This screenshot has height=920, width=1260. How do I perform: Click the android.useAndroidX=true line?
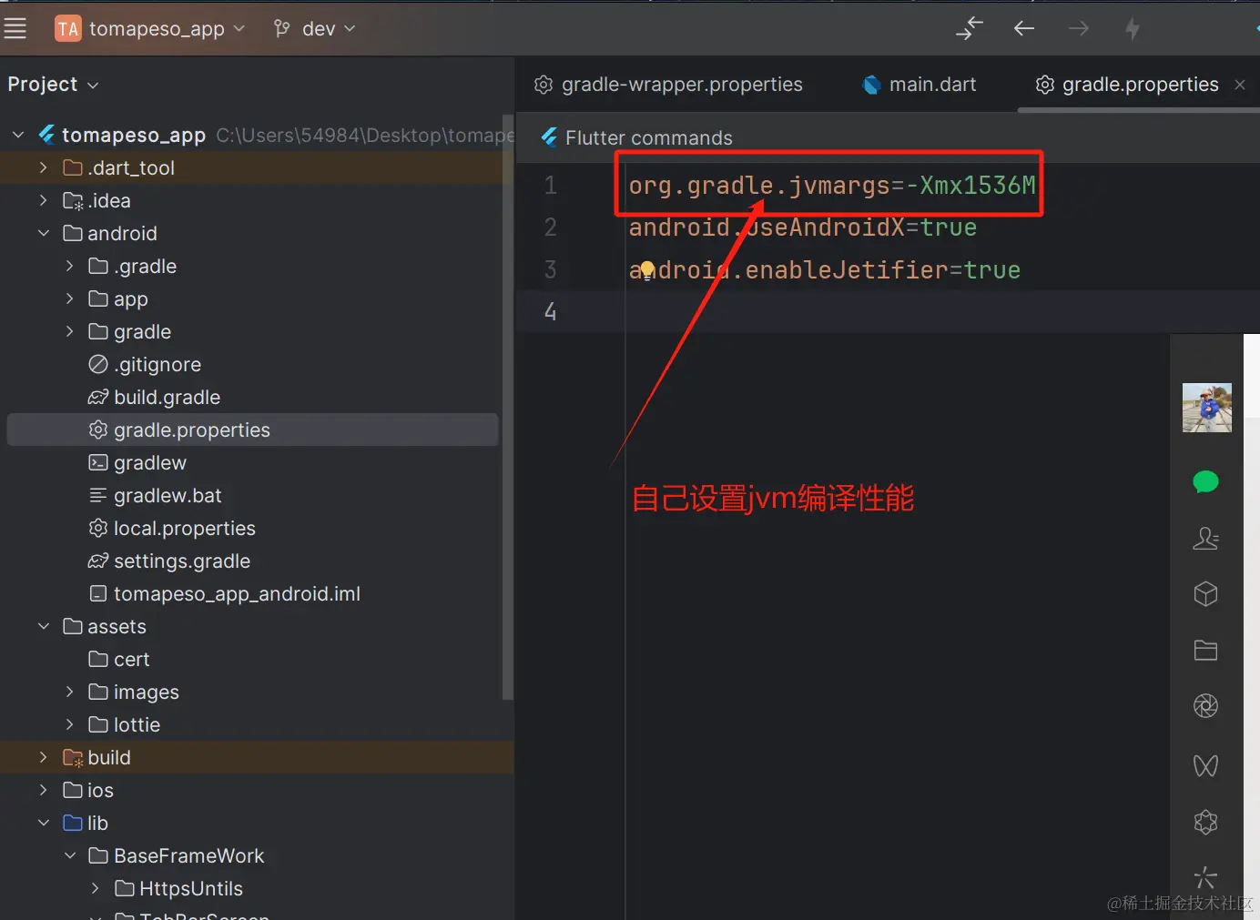coord(802,227)
